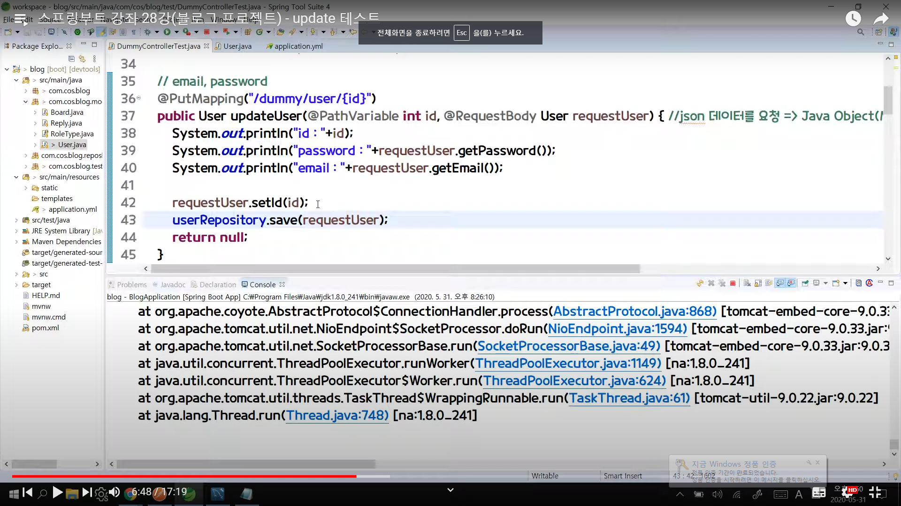The height and width of the screenshot is (506, 901).
Task: Toggle Scroll Lock in the console
Action: (x=758, y=283)
